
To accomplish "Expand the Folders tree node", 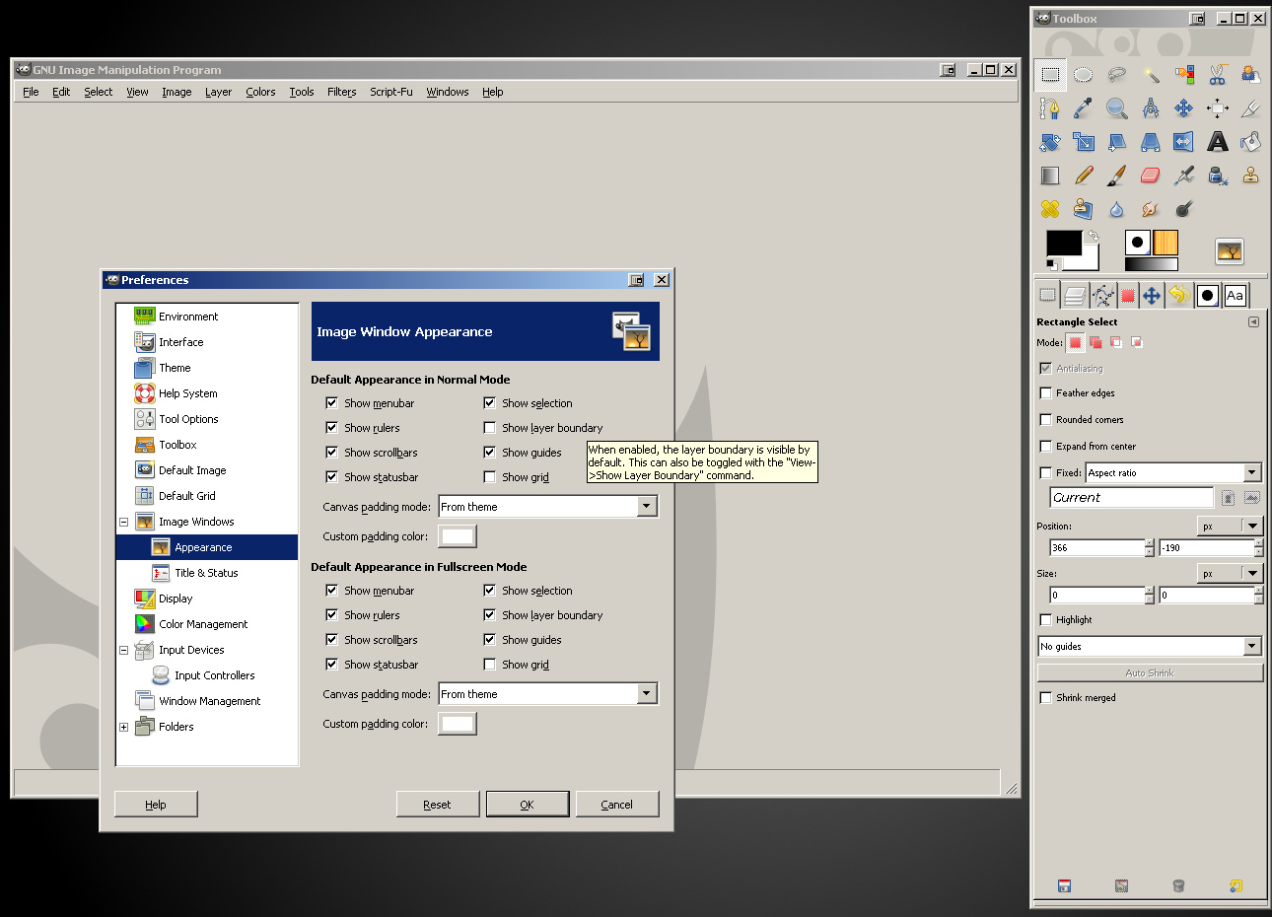I will (123, 728).
